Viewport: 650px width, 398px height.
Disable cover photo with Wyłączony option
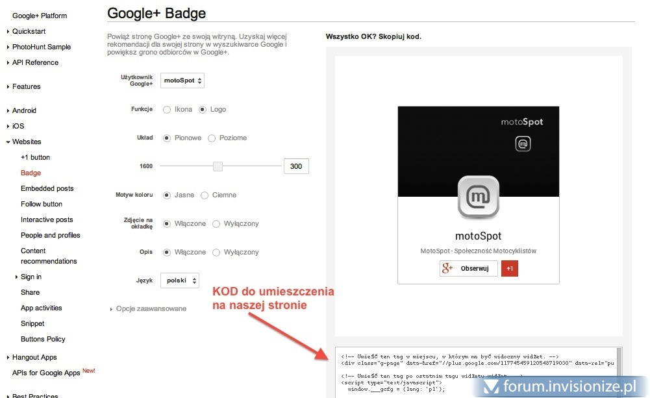click(x=217, y=224)
